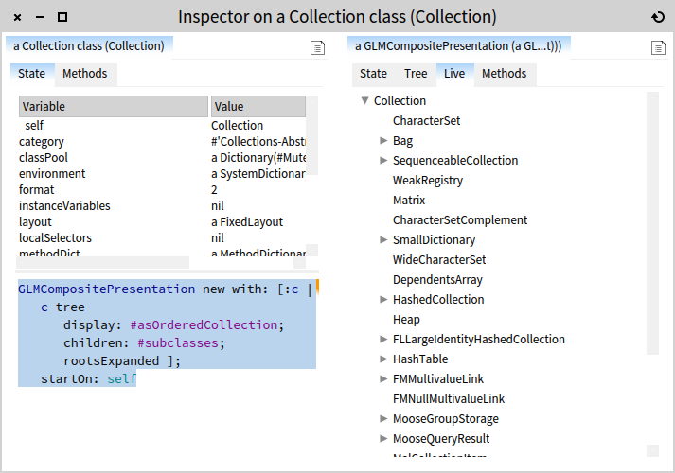Image resolution: width=675 pixels, height=473 pixels.
Task: Collapse the Collection root node
Action: point(365,100)
